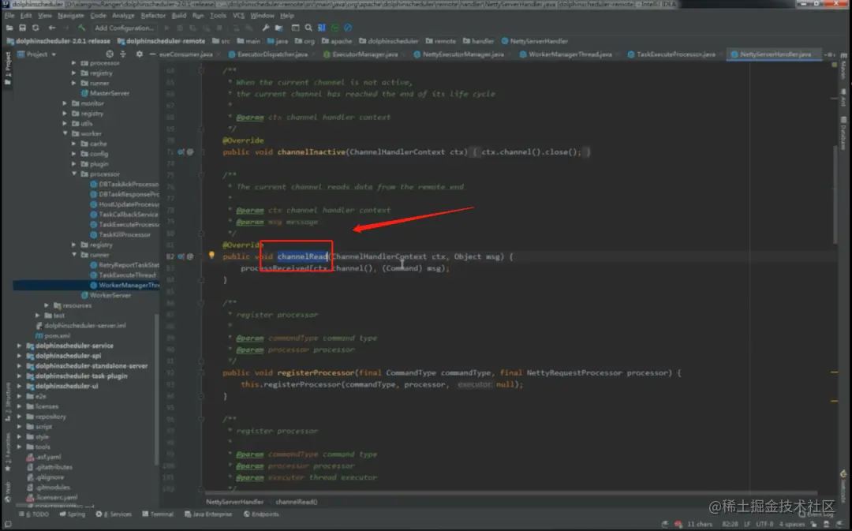Expand the utils folder
The width and height of the screenshot is (852, 531).
65,123
